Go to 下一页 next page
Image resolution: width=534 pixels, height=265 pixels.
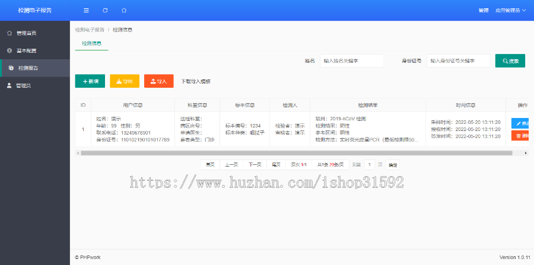255,165
